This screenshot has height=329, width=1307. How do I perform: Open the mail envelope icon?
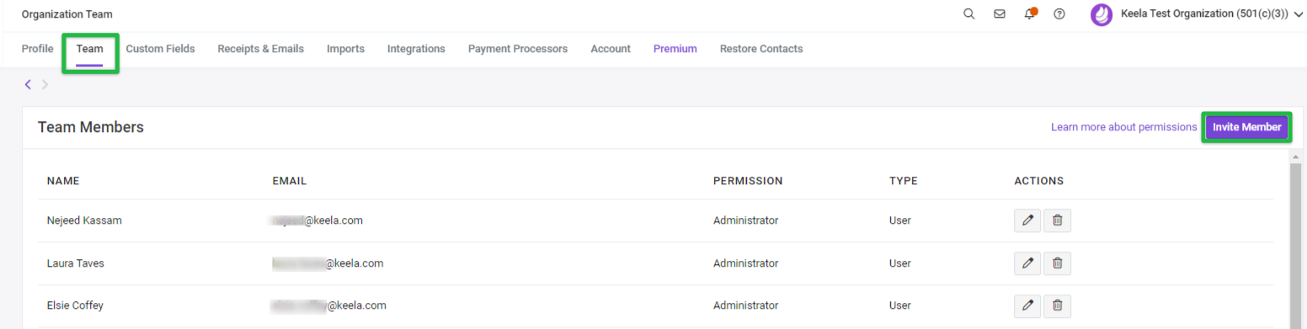tap(1000, 13)
